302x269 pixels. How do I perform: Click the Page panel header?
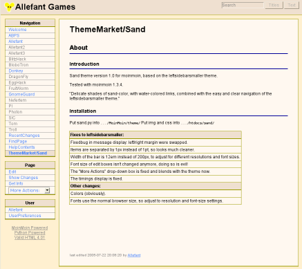click(30, 165)
